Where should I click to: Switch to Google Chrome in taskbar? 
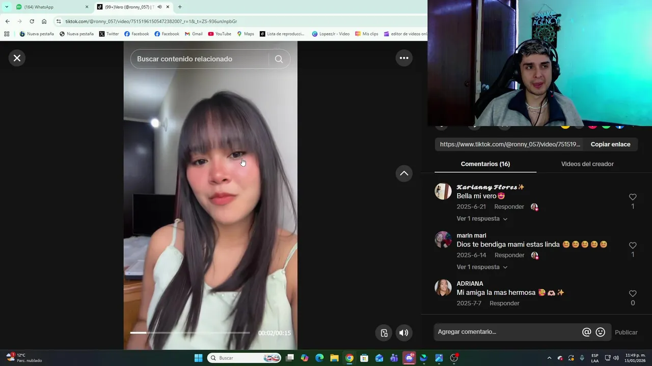349,358
